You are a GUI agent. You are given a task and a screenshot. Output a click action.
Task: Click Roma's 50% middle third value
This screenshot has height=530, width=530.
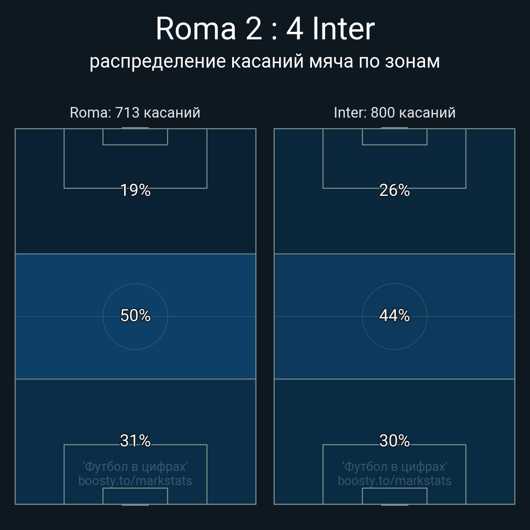(135, 315)
